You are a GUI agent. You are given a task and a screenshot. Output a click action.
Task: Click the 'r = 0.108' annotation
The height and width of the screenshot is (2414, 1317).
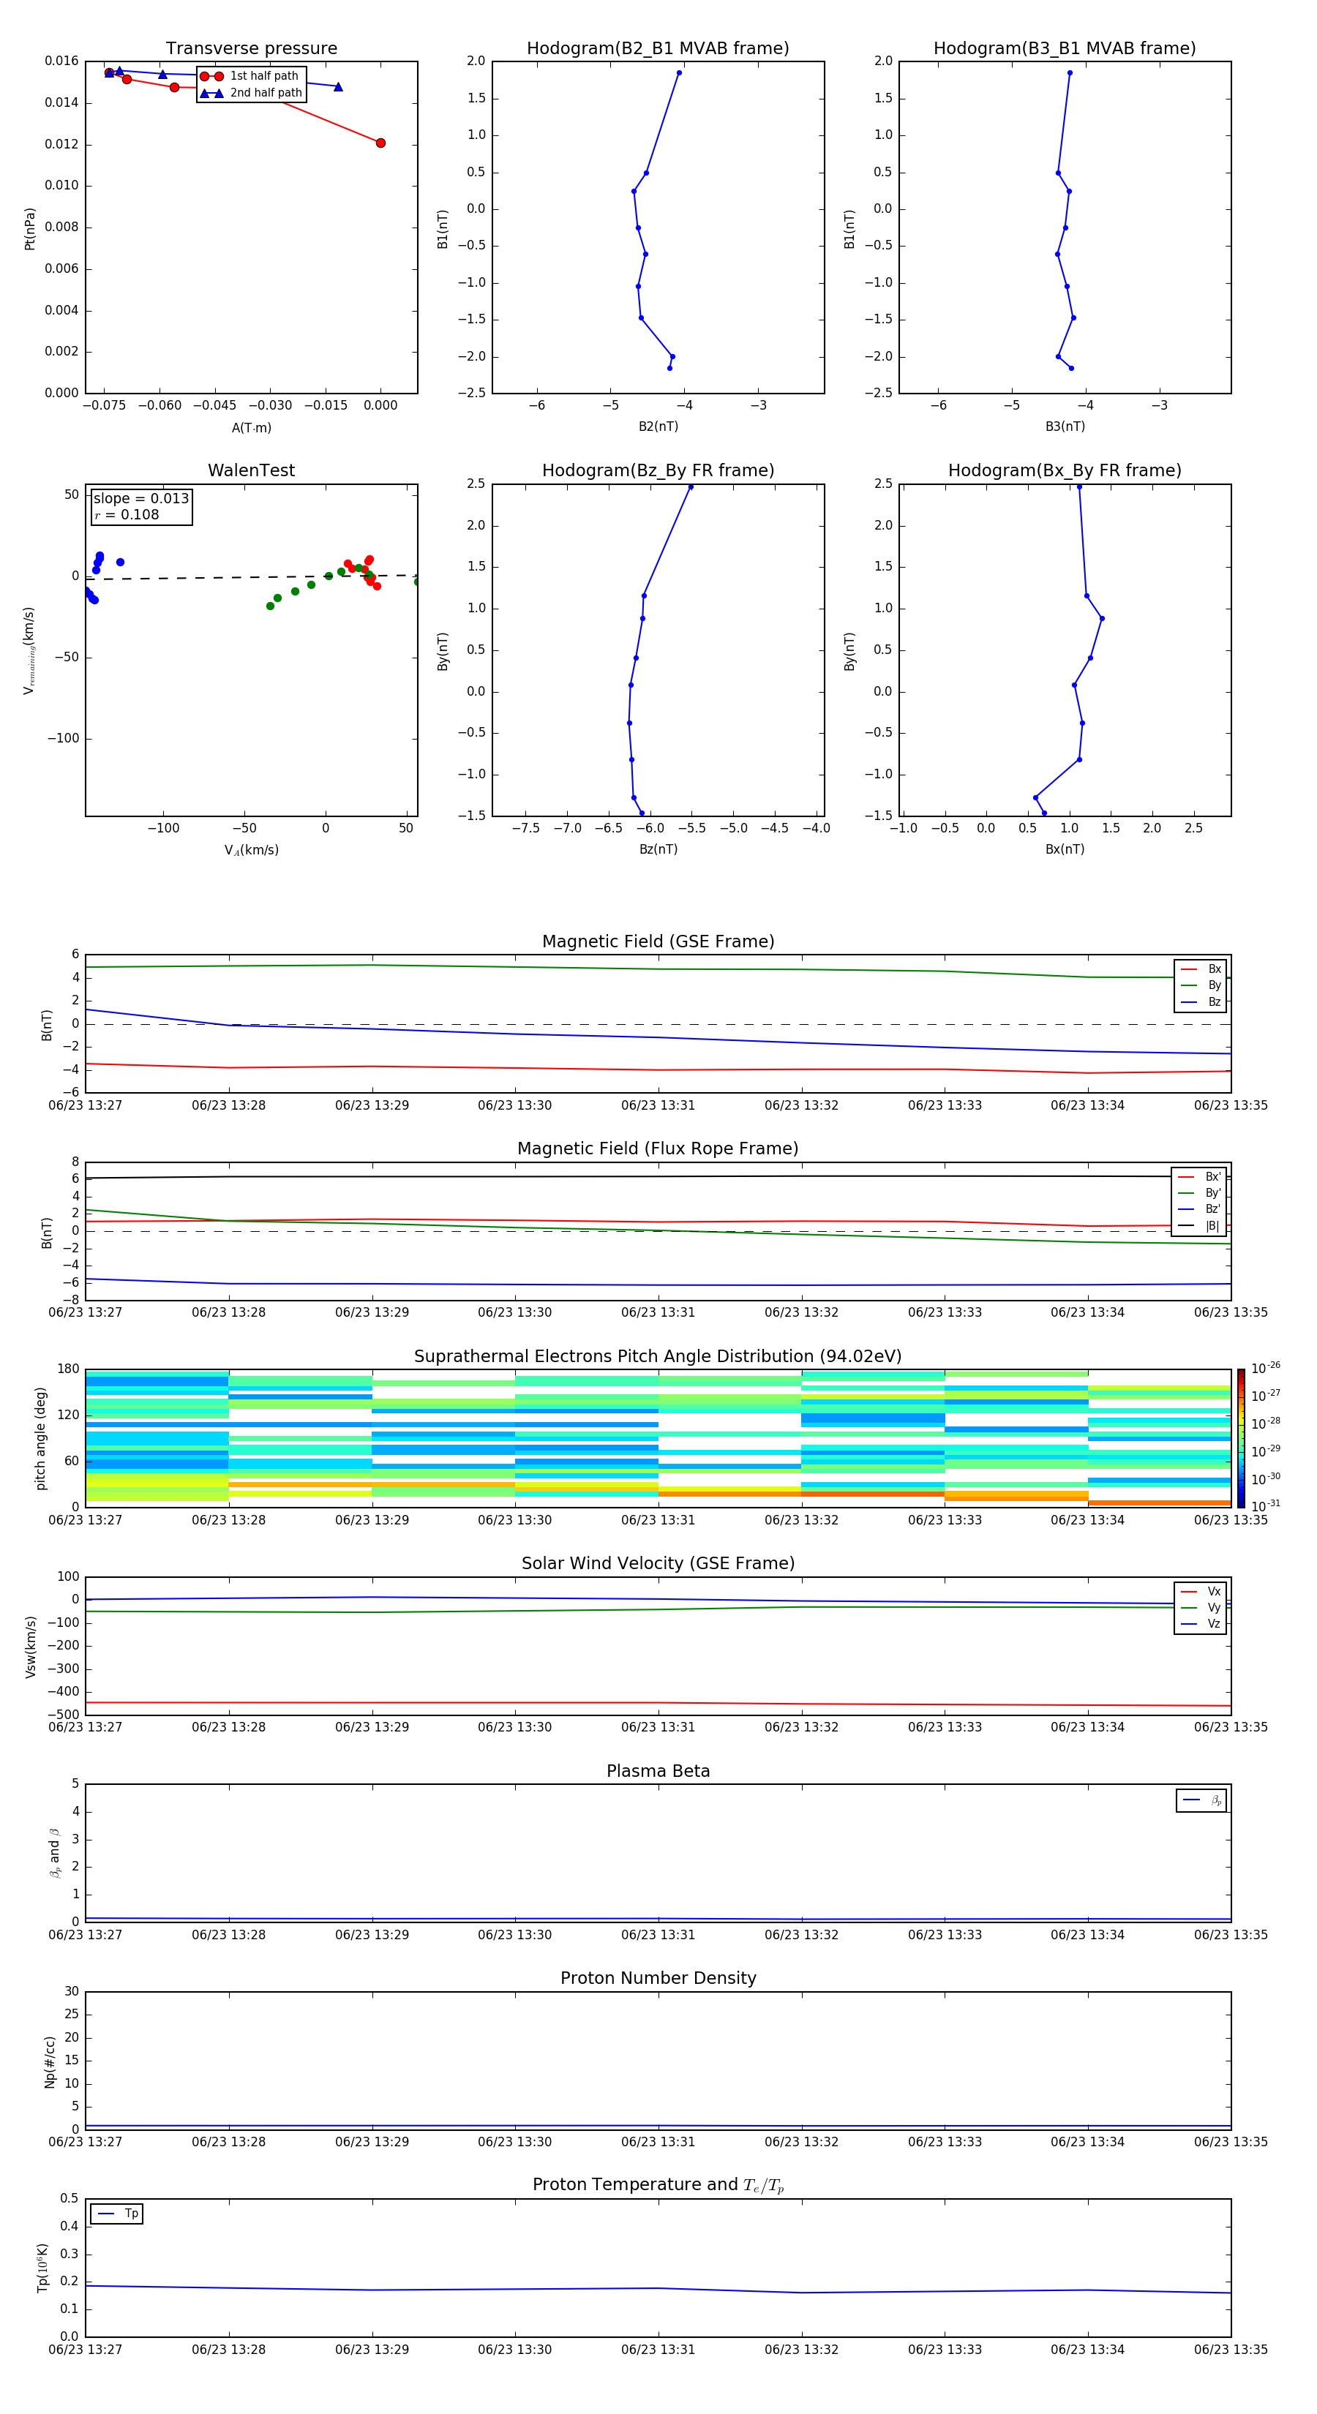pyautogui.click(x=127, y=514)
